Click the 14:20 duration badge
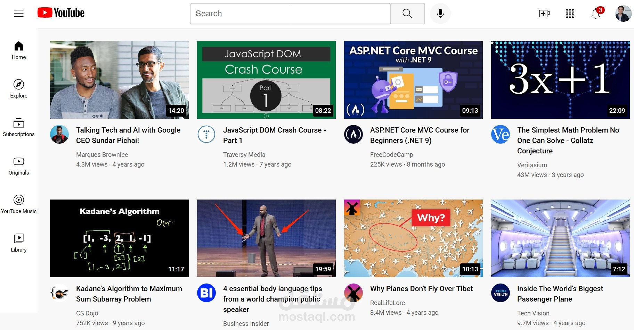 coord(176,111)
